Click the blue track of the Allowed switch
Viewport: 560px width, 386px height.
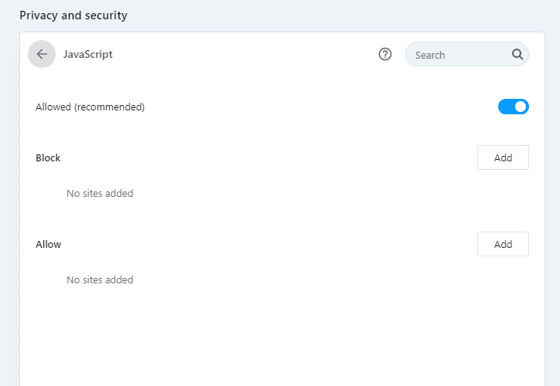pos(505,107)
